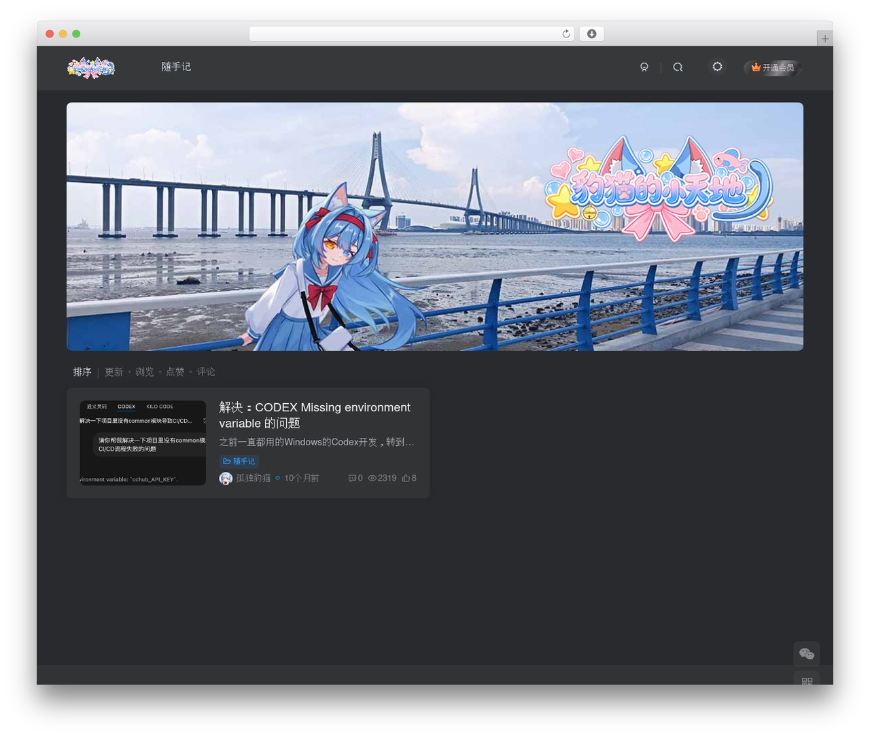Click the post excerpt starting 之前一直都用的Windows

point(317,442)
